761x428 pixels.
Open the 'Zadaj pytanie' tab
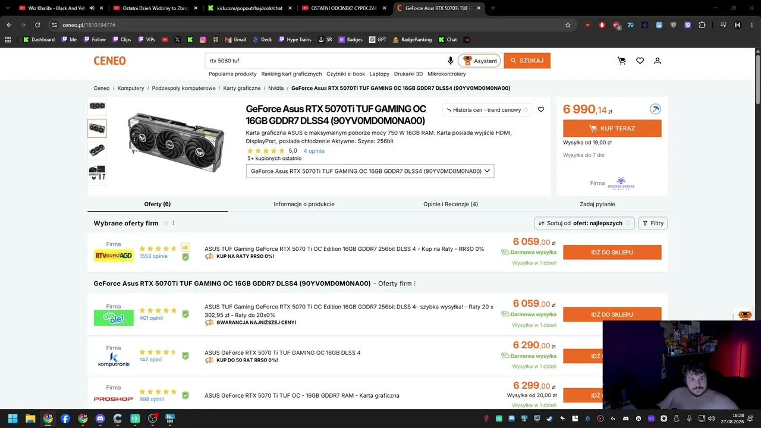tap(598, 204)
